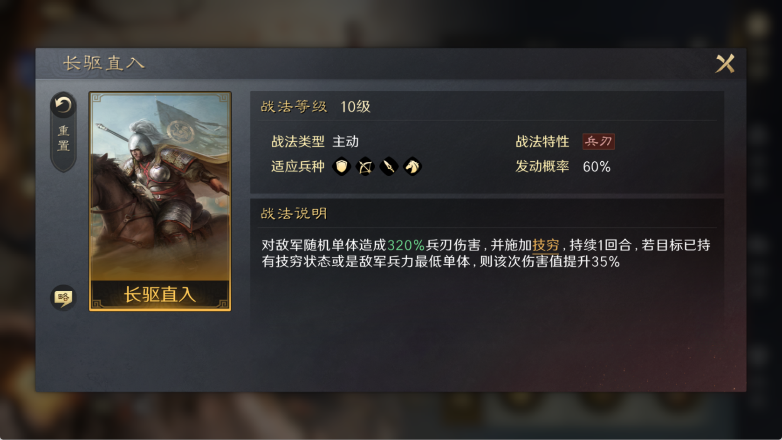
Task: Click the 长驱直入 dialog title
Action: (104, 63)
